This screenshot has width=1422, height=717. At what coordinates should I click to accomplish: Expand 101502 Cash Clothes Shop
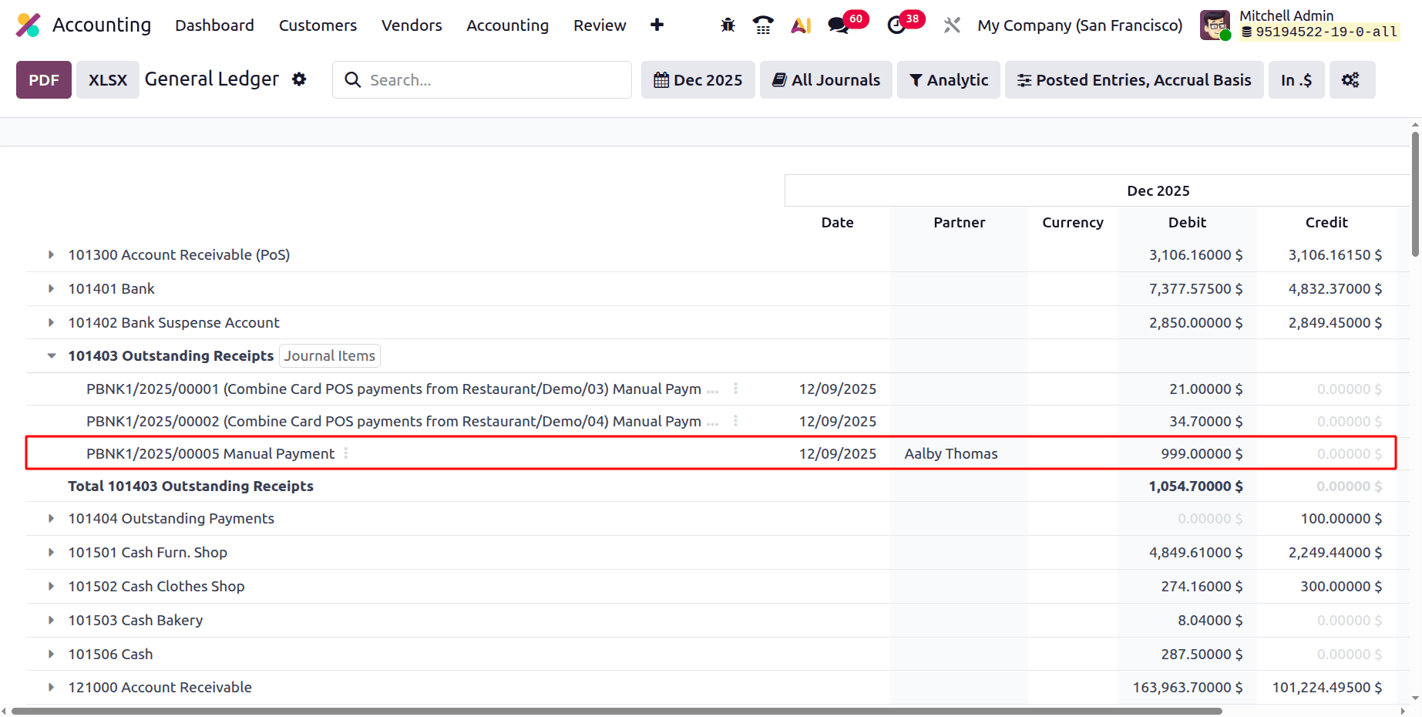(51, 586)
